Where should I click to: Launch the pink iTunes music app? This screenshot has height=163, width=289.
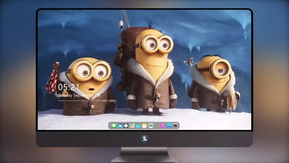(162, 126)
